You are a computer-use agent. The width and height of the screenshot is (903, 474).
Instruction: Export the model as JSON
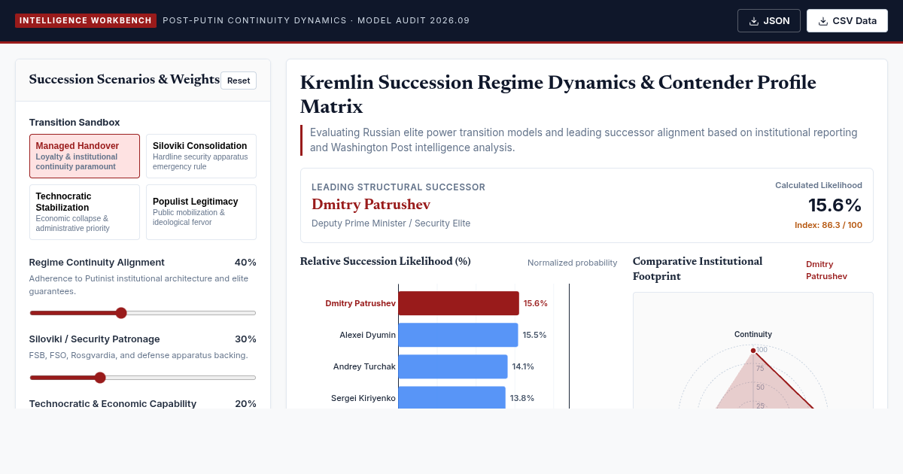(769, 21)
